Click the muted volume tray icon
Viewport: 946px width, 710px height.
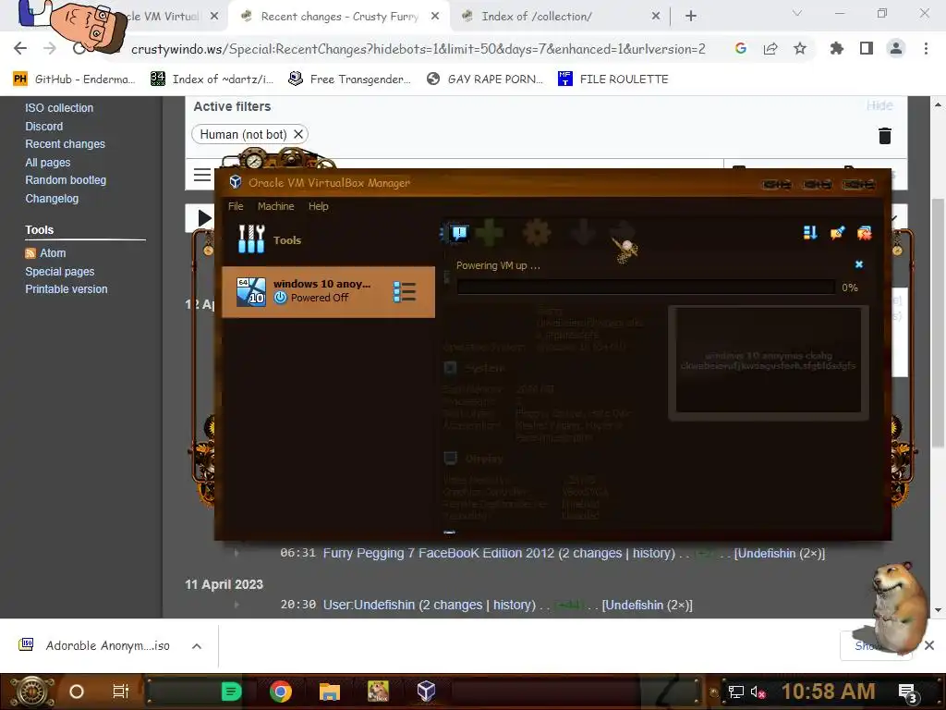tap(758, 692)
